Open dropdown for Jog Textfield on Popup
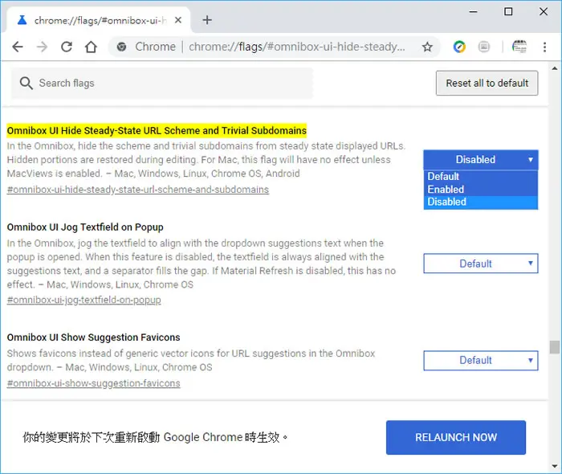The width and height of the screenshot is (562, 474). click(x=481, y=264)
